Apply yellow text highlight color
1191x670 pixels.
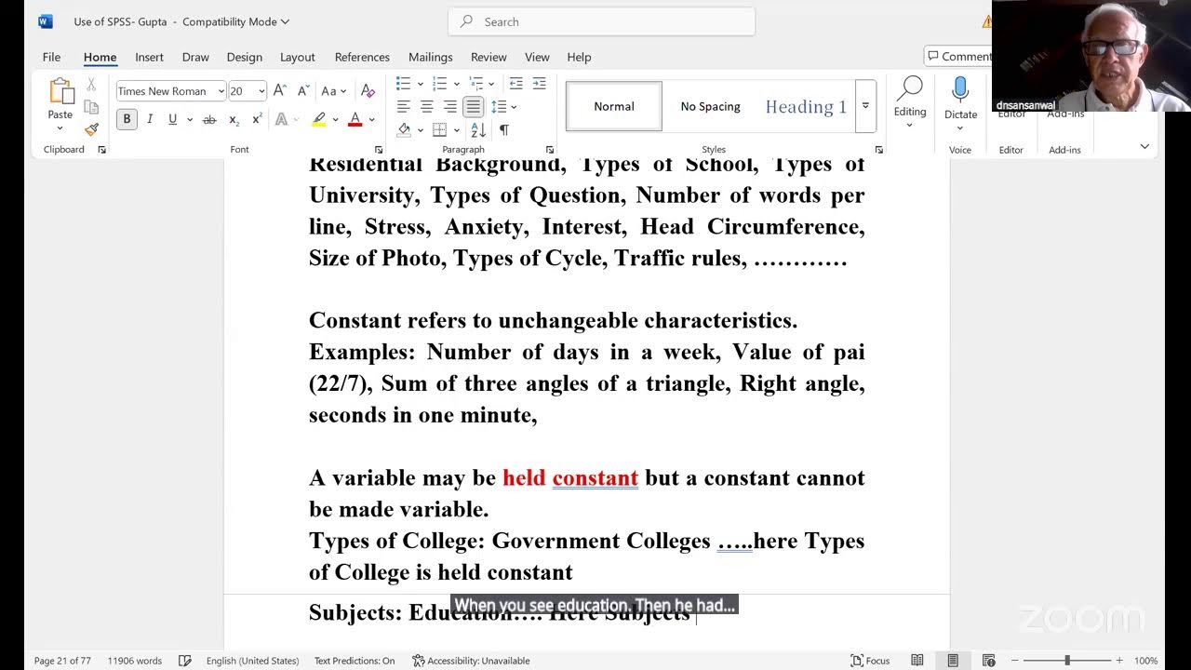pyautogui.click(x=319, y=119)
